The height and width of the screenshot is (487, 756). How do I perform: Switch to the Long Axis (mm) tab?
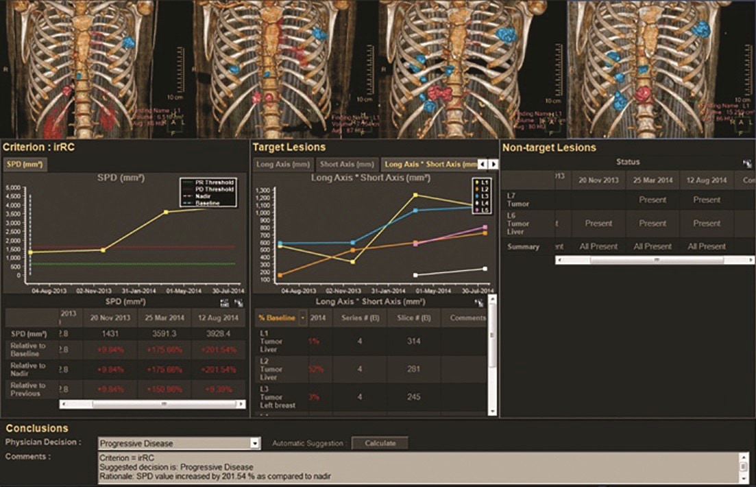pos(282,165)
